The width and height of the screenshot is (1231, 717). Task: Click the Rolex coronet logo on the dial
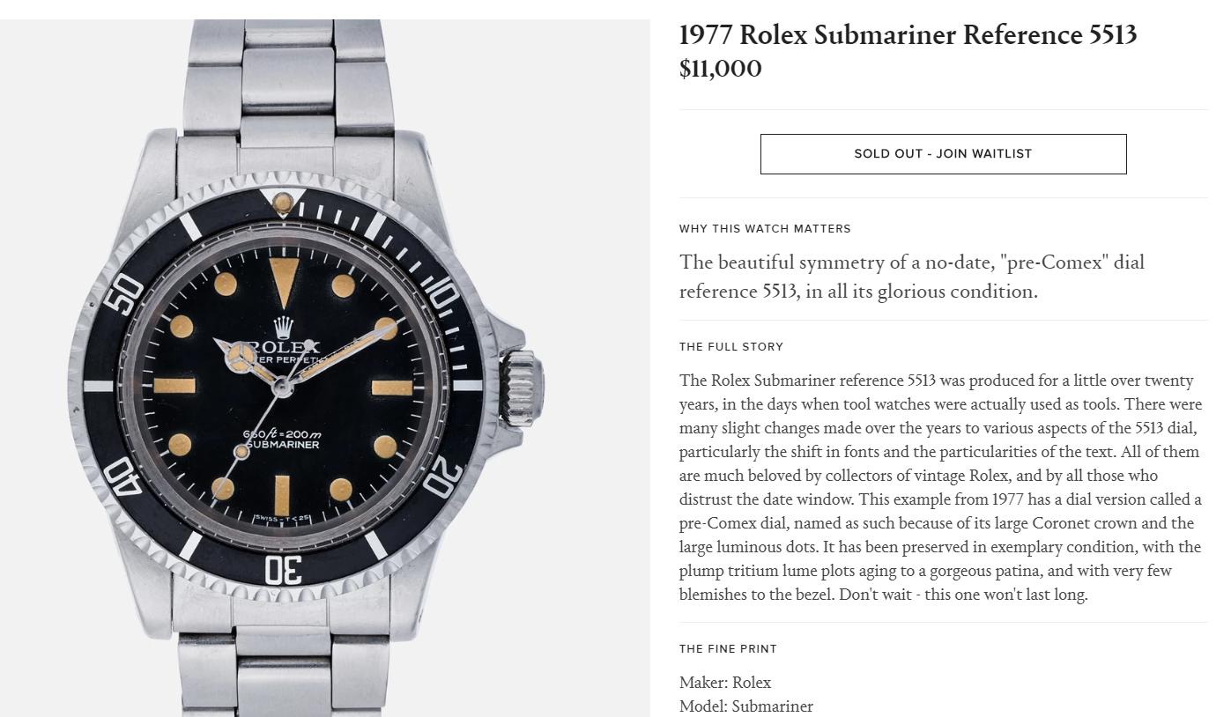[x=284, y=327]
